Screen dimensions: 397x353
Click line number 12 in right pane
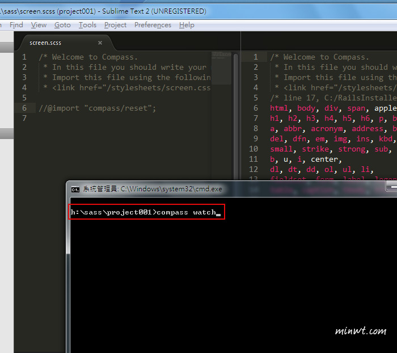[254, 169]
